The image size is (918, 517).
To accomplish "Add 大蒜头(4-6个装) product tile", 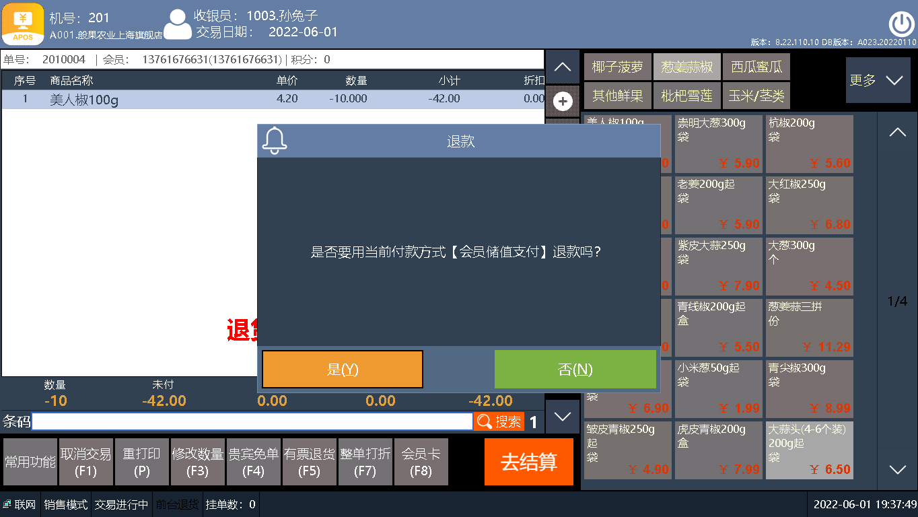I will (x=810, y=450).
